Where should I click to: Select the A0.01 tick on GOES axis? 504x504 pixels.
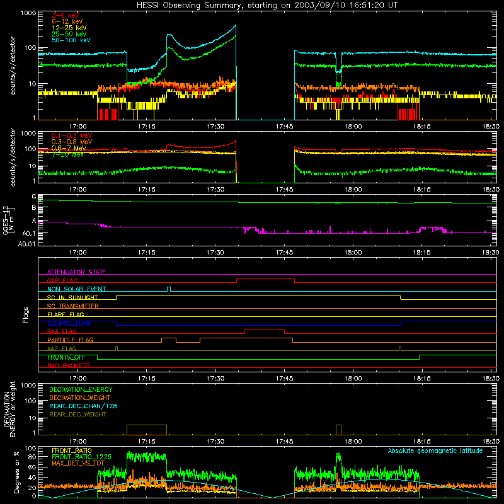27,244
